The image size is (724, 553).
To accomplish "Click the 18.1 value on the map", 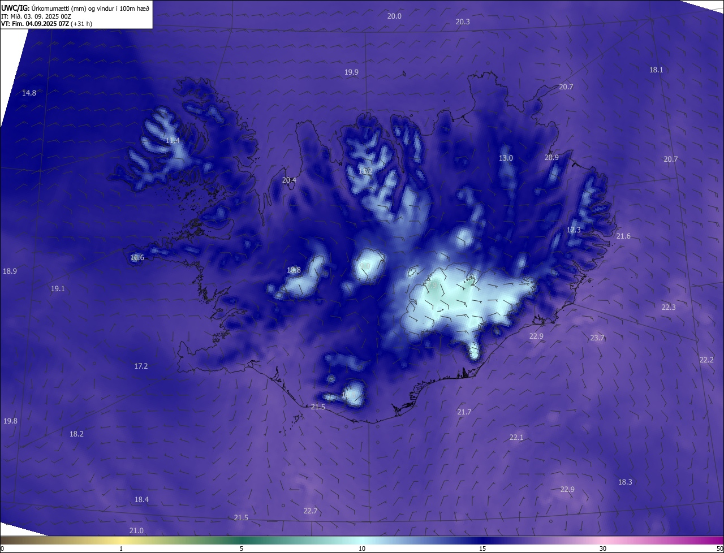I will click(x=656, y=70).
